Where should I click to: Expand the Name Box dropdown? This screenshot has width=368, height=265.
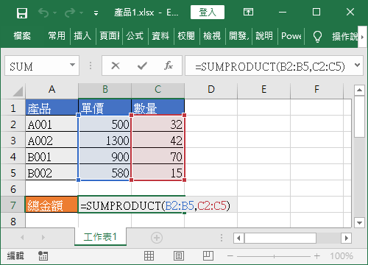tap(72, 66)
